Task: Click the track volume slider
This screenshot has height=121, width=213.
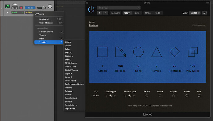Action: pyautogui.click(x=42, y=8)
